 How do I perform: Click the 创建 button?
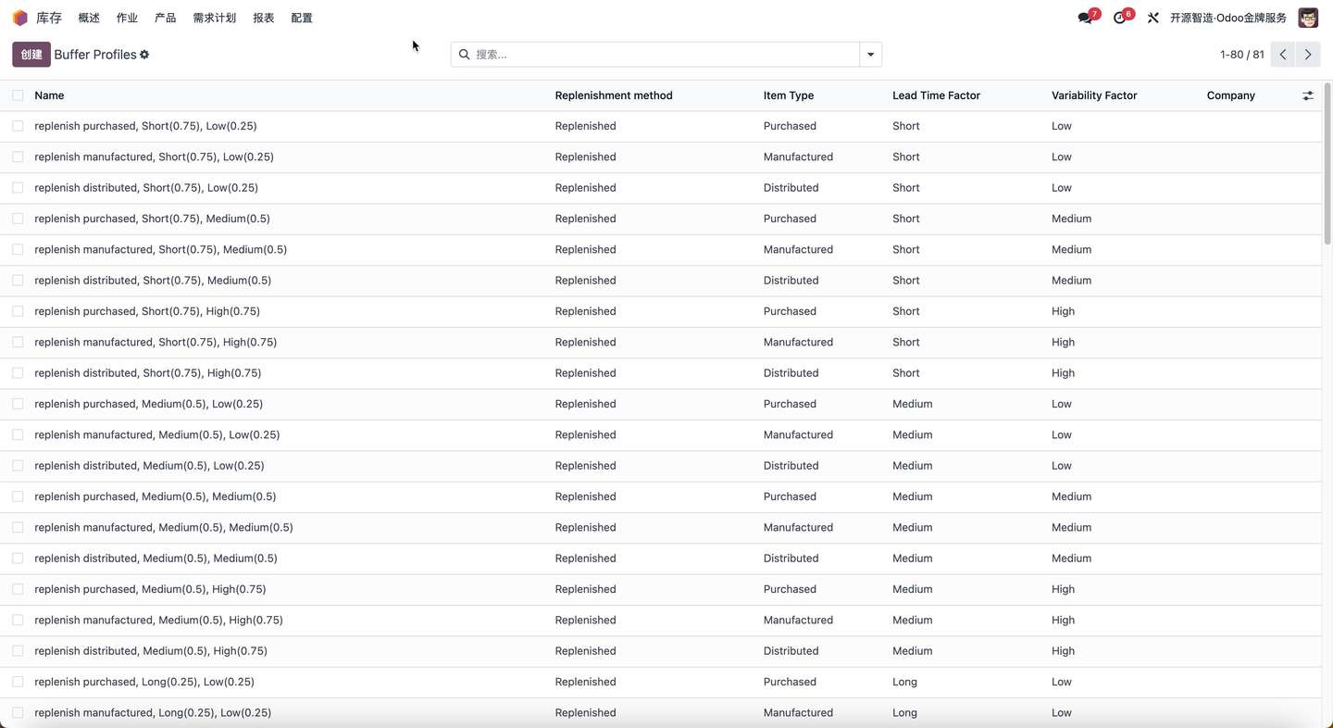(31, 55)
